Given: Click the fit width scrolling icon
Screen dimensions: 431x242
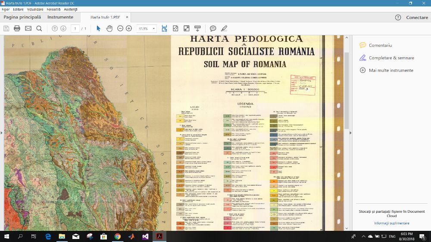Looking at the screenshot, I should tap(164, 28).
